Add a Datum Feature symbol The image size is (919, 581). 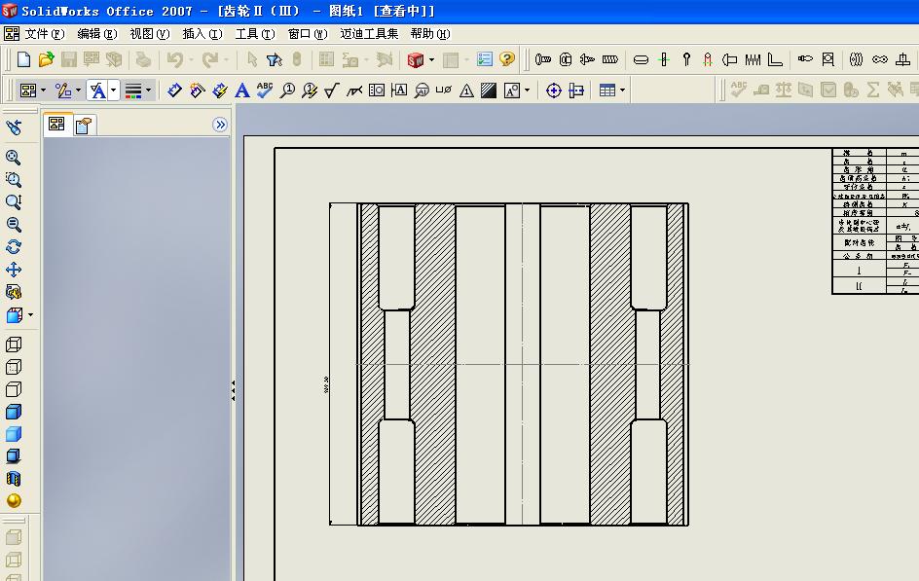(x=399, y=91)
